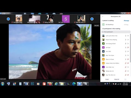The image size is (131, 98).
Task: Toggle microphone for vivo 1601
Action: click(126, 51)
